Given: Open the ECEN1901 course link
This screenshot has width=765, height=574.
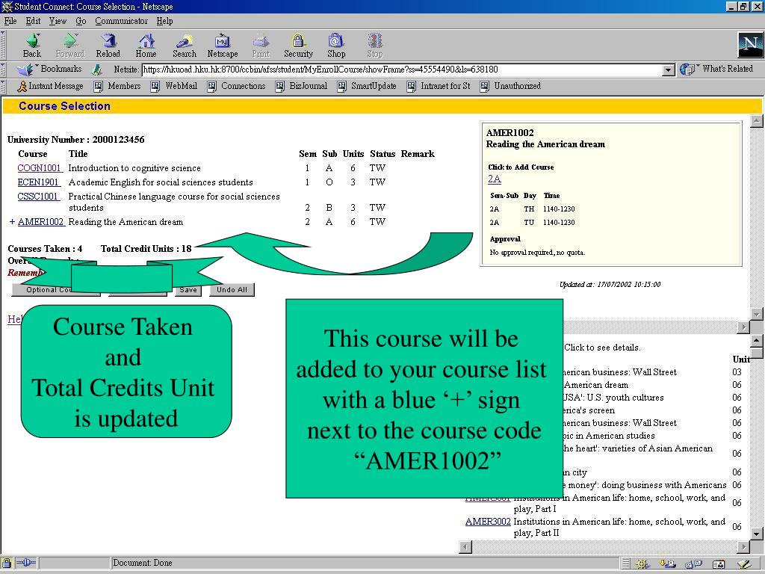Looking at the screenshot, I should pyautogui.click(x=38, y=182).
